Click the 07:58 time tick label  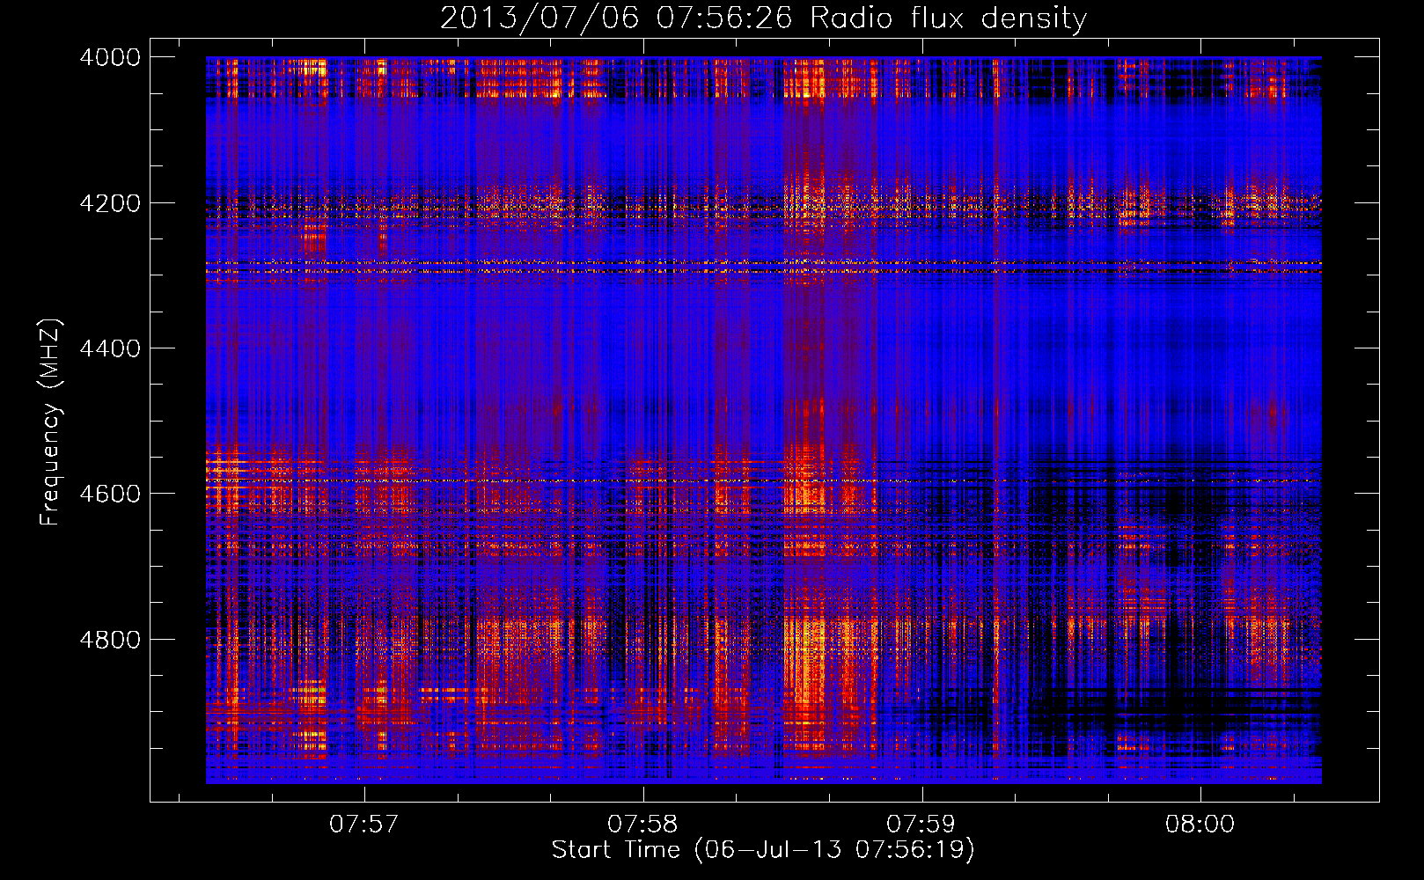642,825
